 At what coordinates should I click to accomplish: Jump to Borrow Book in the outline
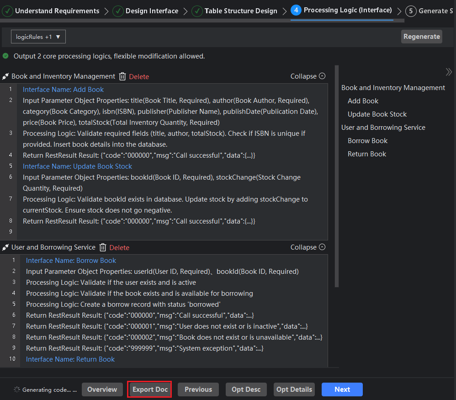367,141
